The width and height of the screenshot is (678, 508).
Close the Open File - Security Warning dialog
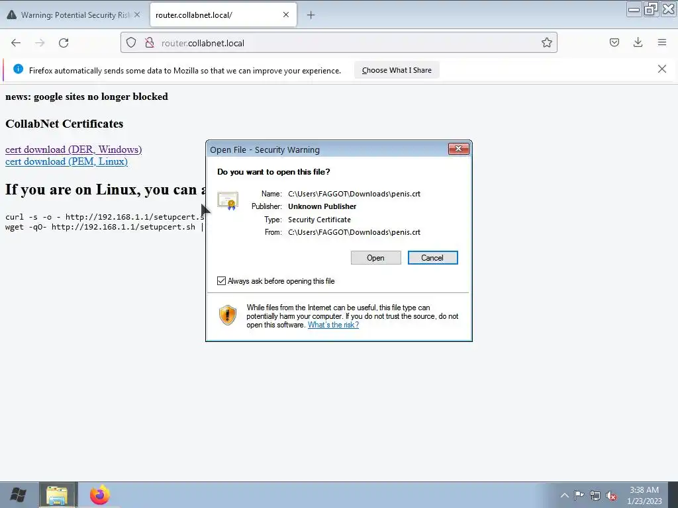(x=458, y=149)
